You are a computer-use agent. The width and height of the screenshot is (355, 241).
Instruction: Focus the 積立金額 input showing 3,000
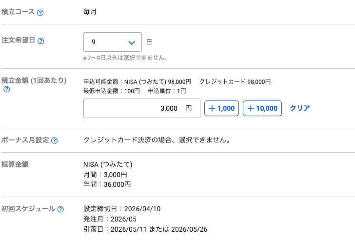[141, 108]
